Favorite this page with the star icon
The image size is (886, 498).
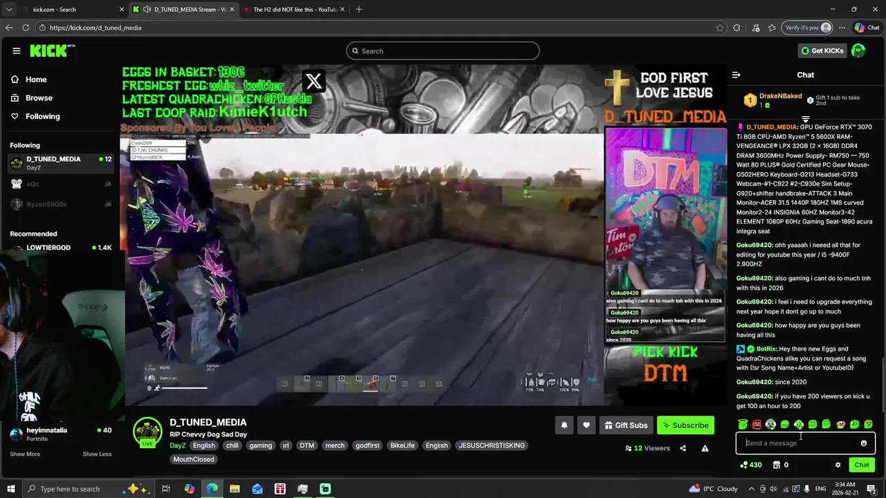click(x=720, y=28)
